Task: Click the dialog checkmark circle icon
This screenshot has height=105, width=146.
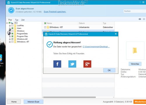Action: point(50,44)
